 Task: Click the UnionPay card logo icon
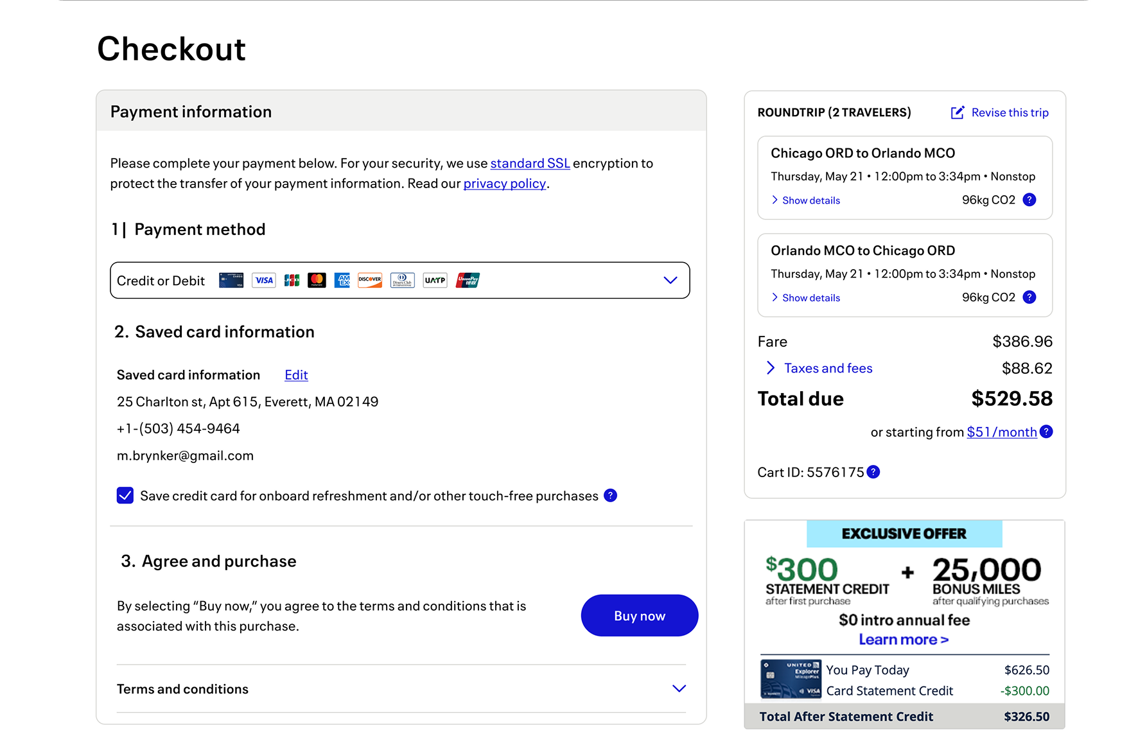coord(468,281)
